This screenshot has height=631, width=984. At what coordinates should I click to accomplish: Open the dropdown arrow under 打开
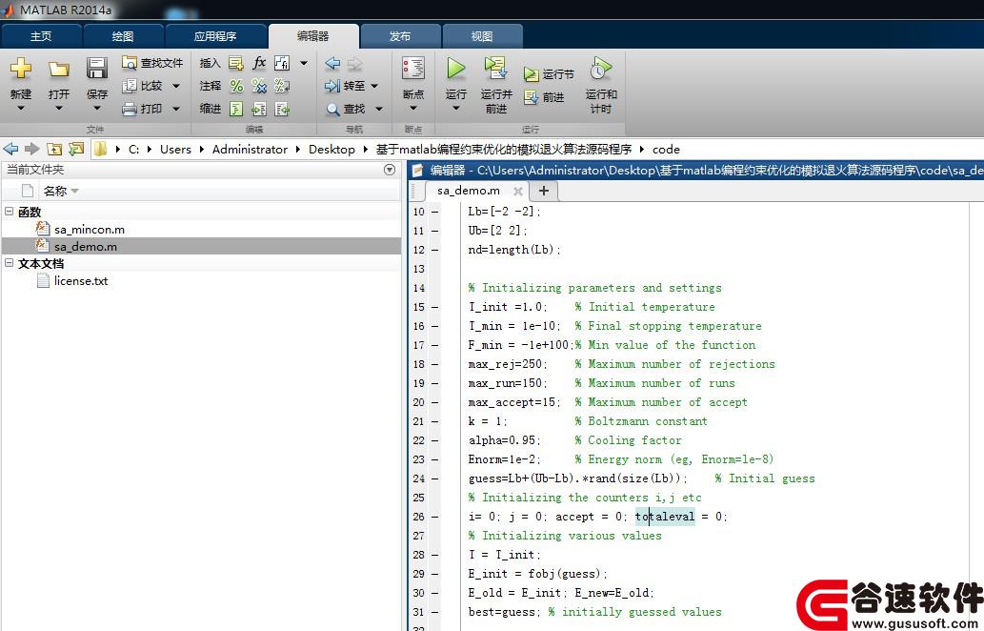click(x=59, y=110)
